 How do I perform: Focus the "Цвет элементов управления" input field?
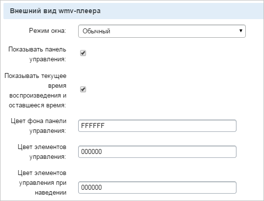coord(157,152)
